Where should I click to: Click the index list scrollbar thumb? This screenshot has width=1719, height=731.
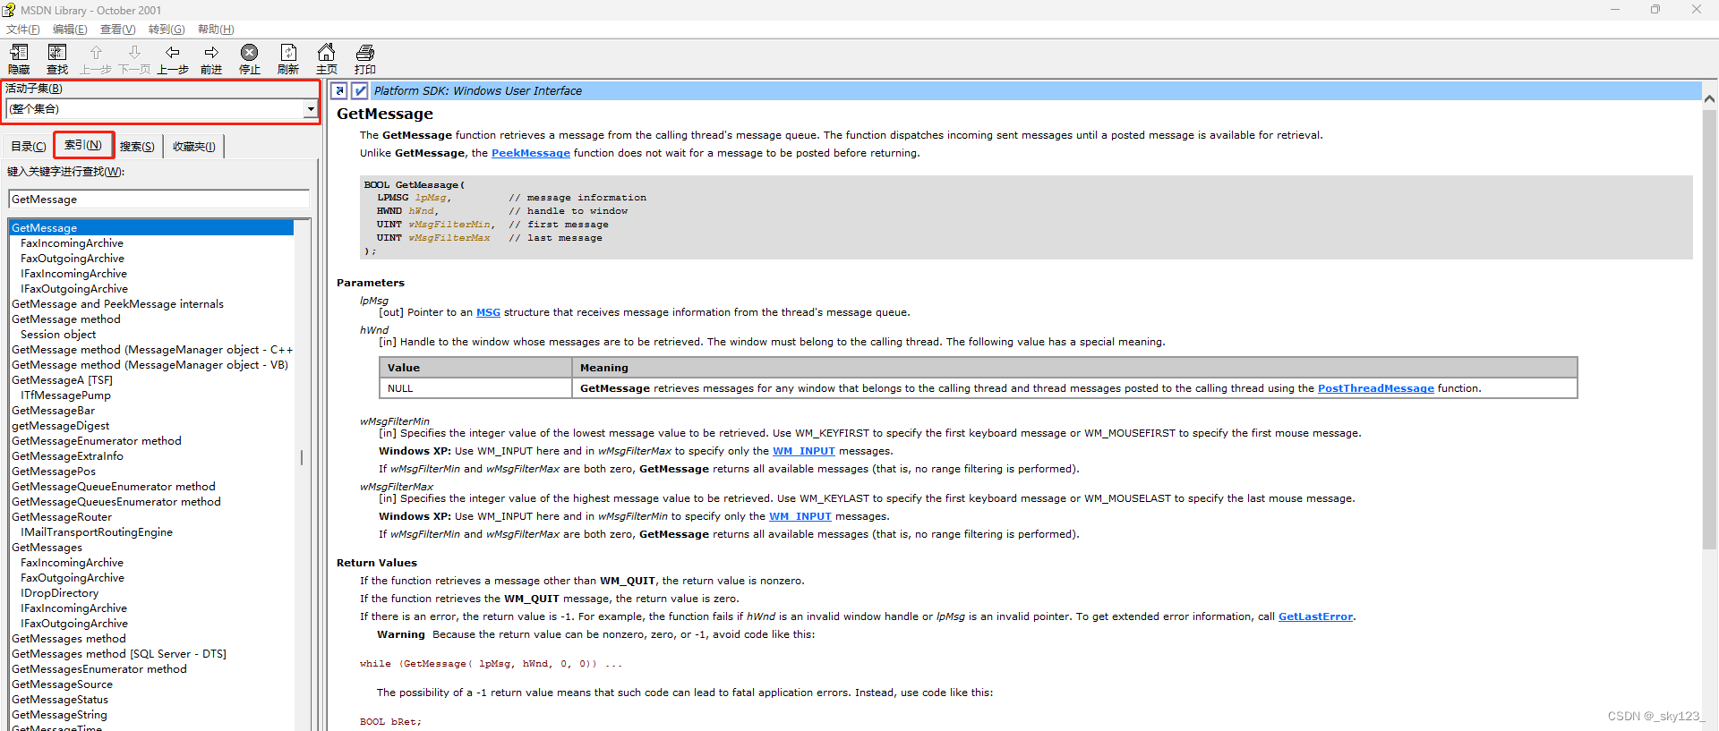tap(302, 457)
